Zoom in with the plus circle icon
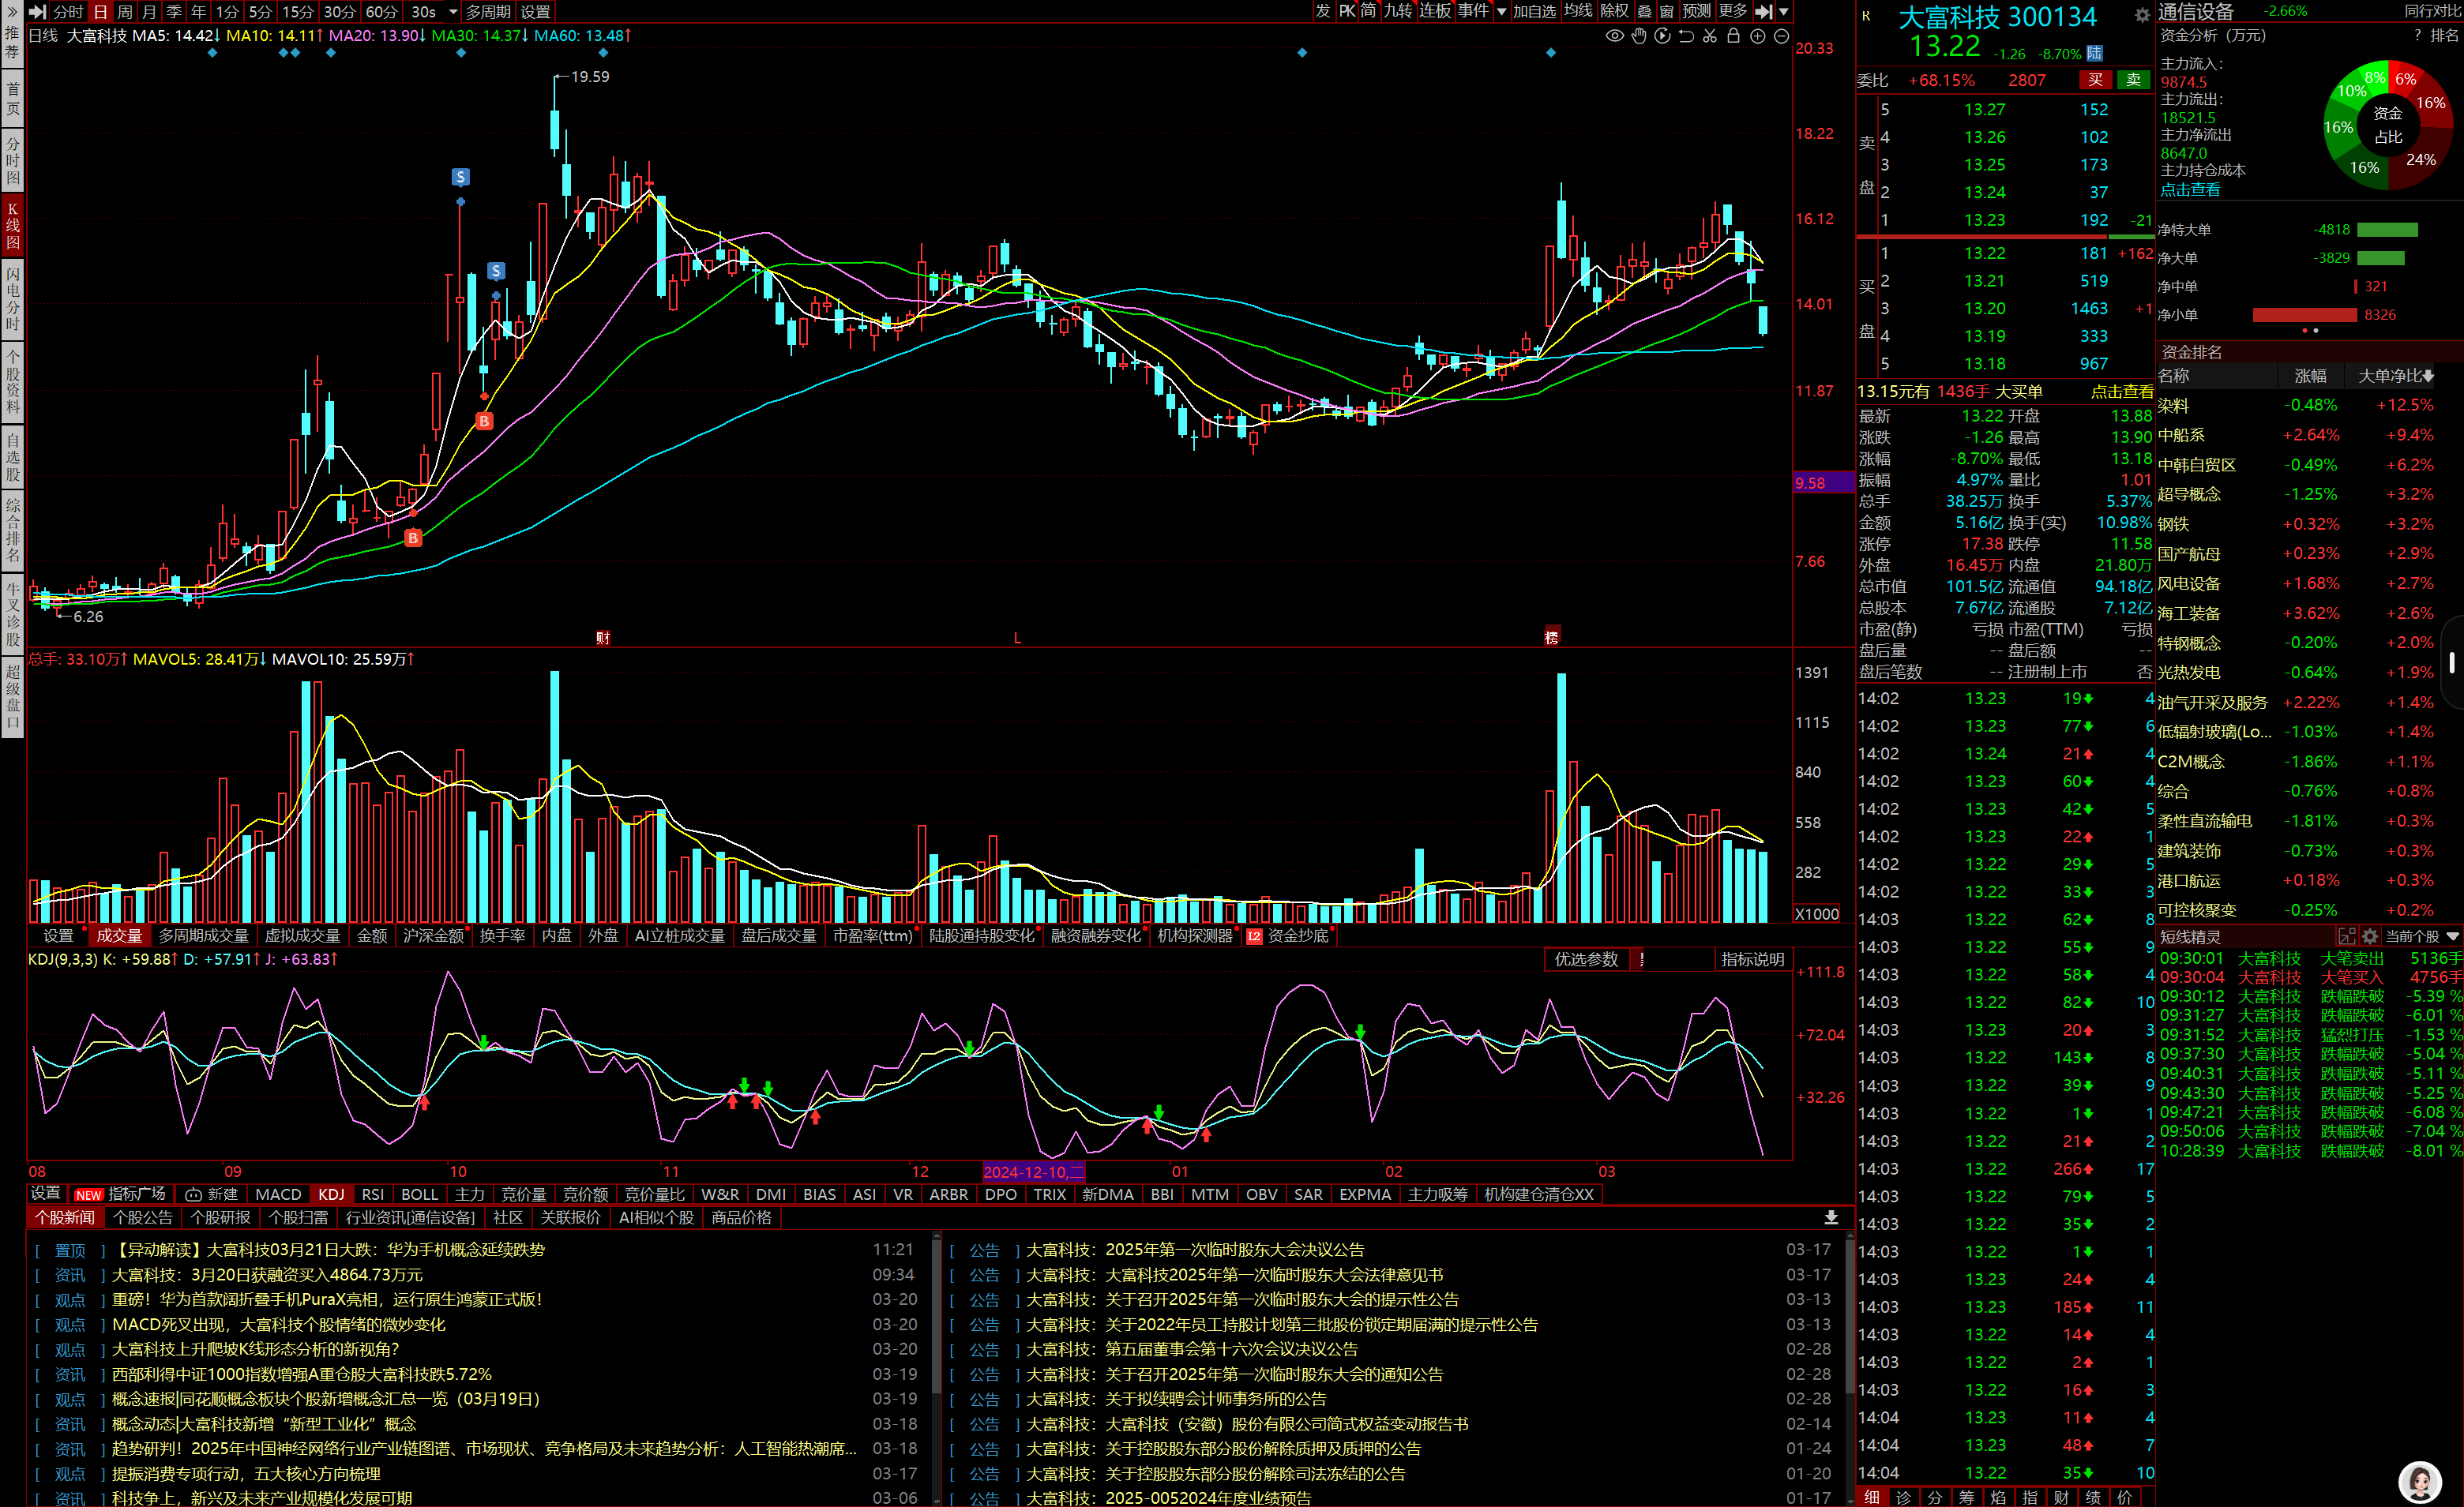 click(1757, 36)
